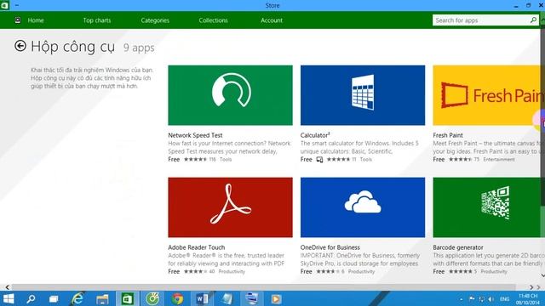Click the OneDrive for Business star rating
This screenshot has width=545, height=306.
[x=328, y=271]
